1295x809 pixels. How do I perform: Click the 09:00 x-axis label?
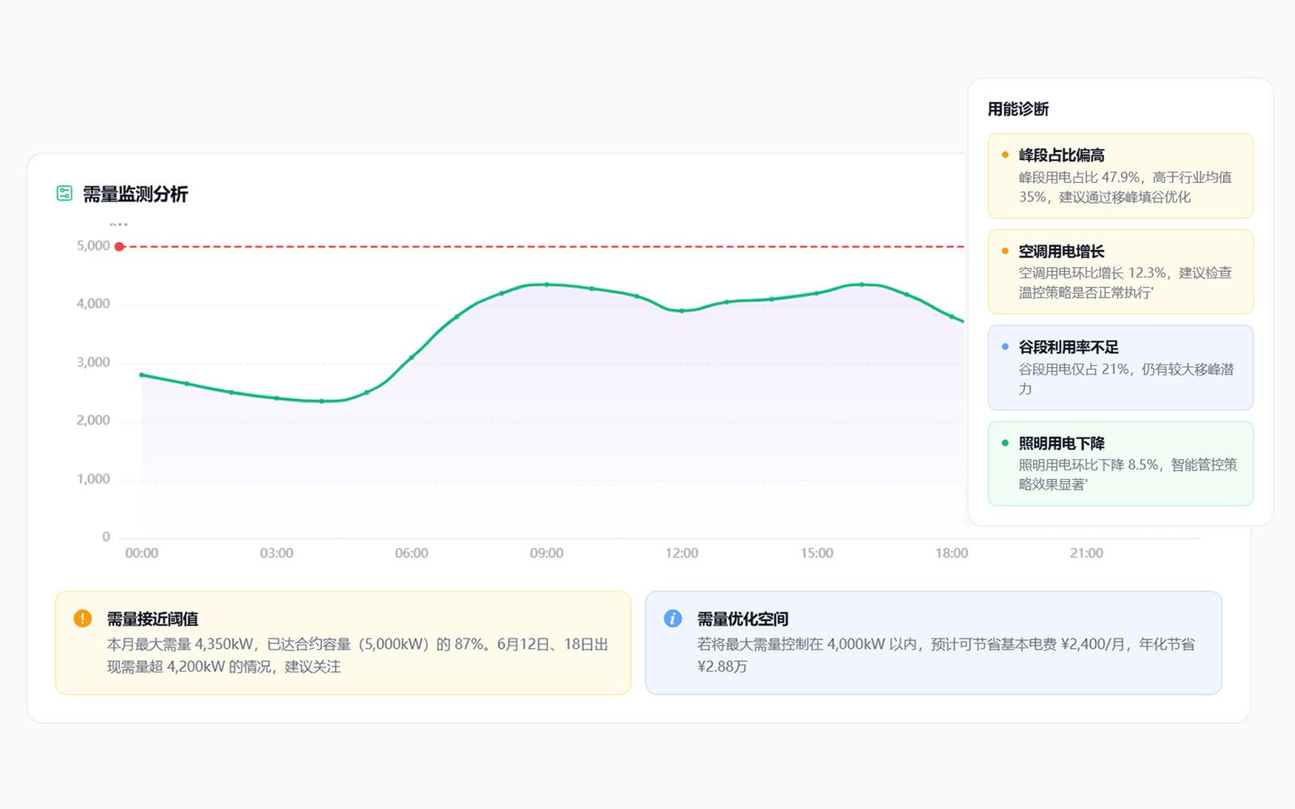[x=546, y=553]
